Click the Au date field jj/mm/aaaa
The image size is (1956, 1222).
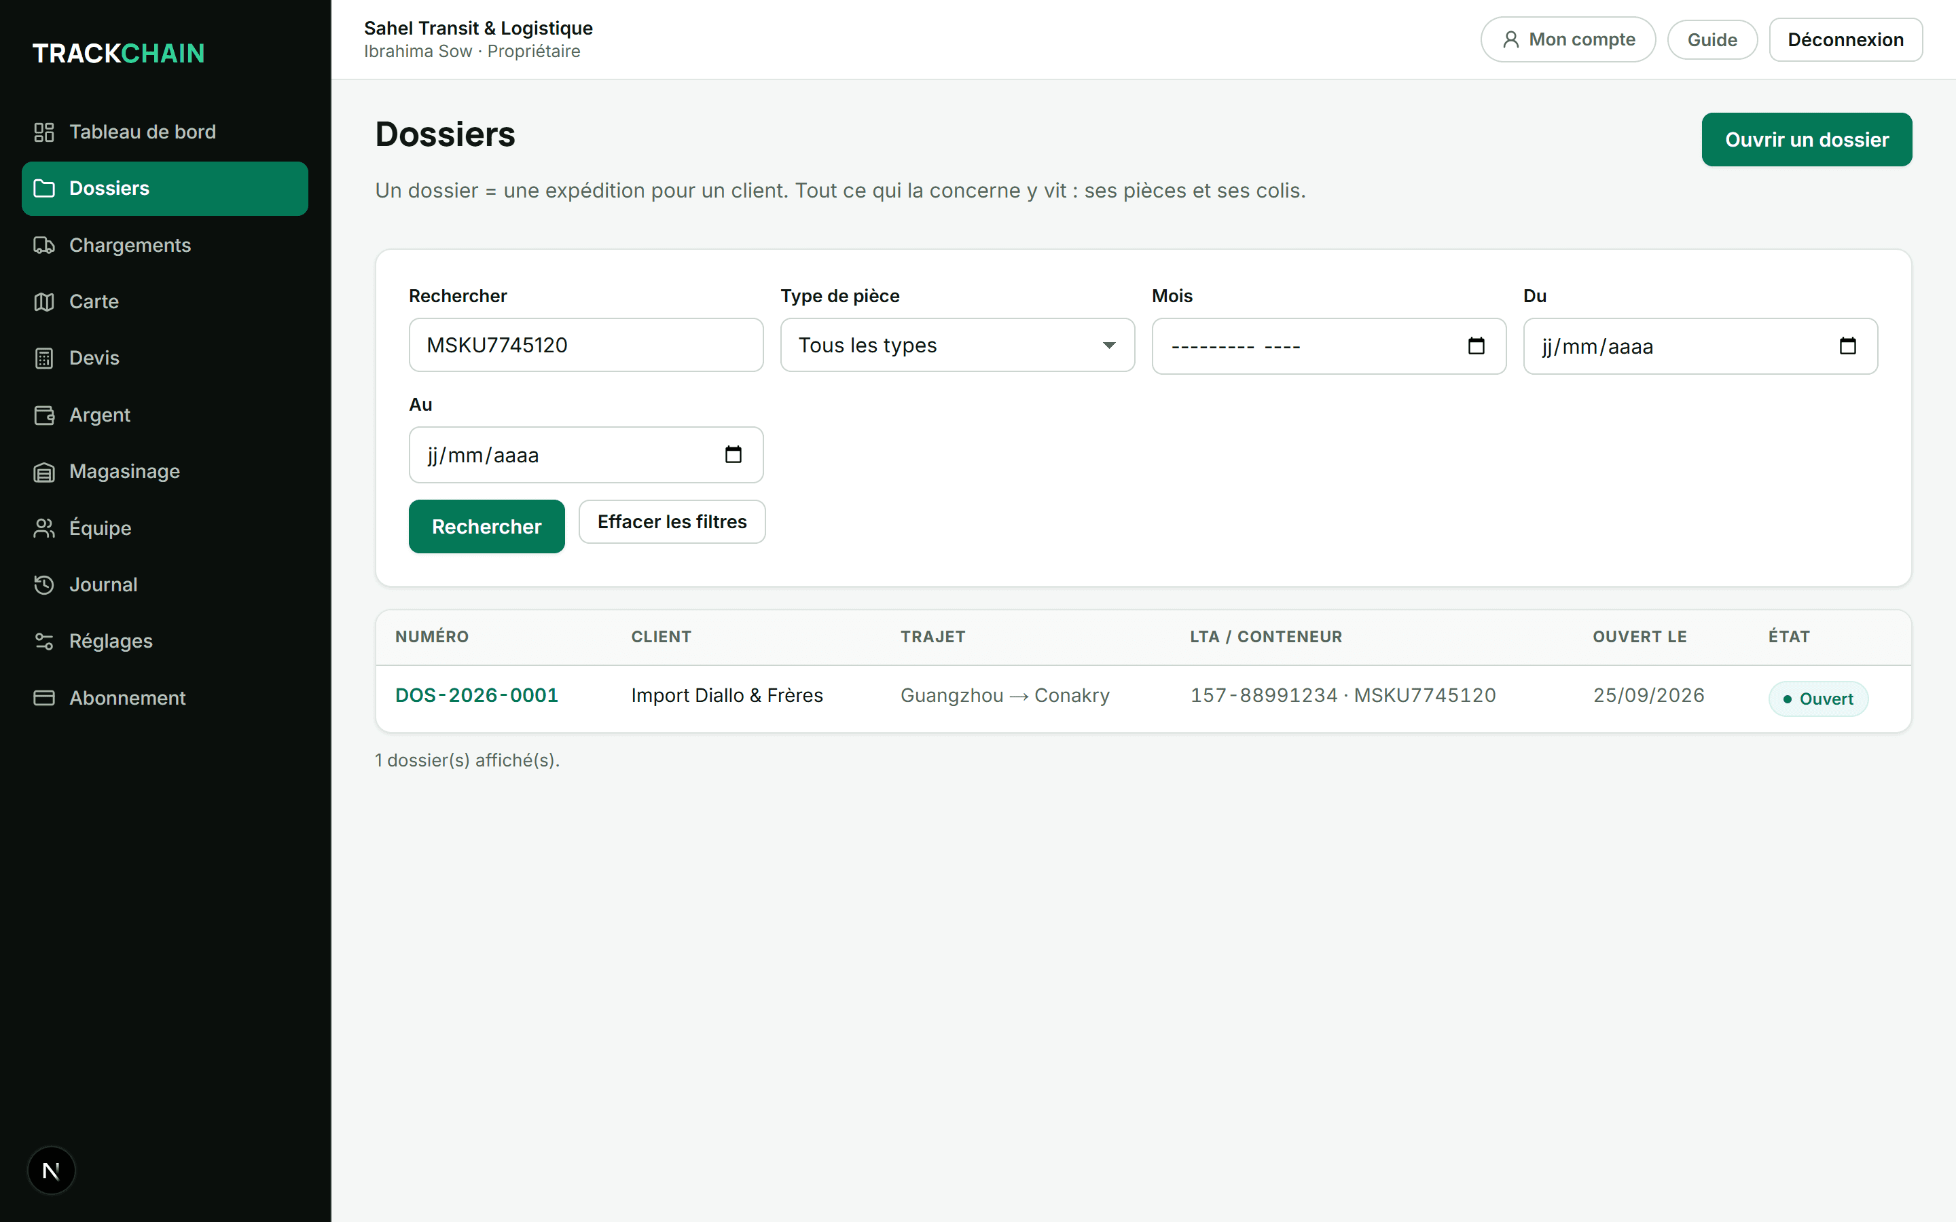point(586,455)
